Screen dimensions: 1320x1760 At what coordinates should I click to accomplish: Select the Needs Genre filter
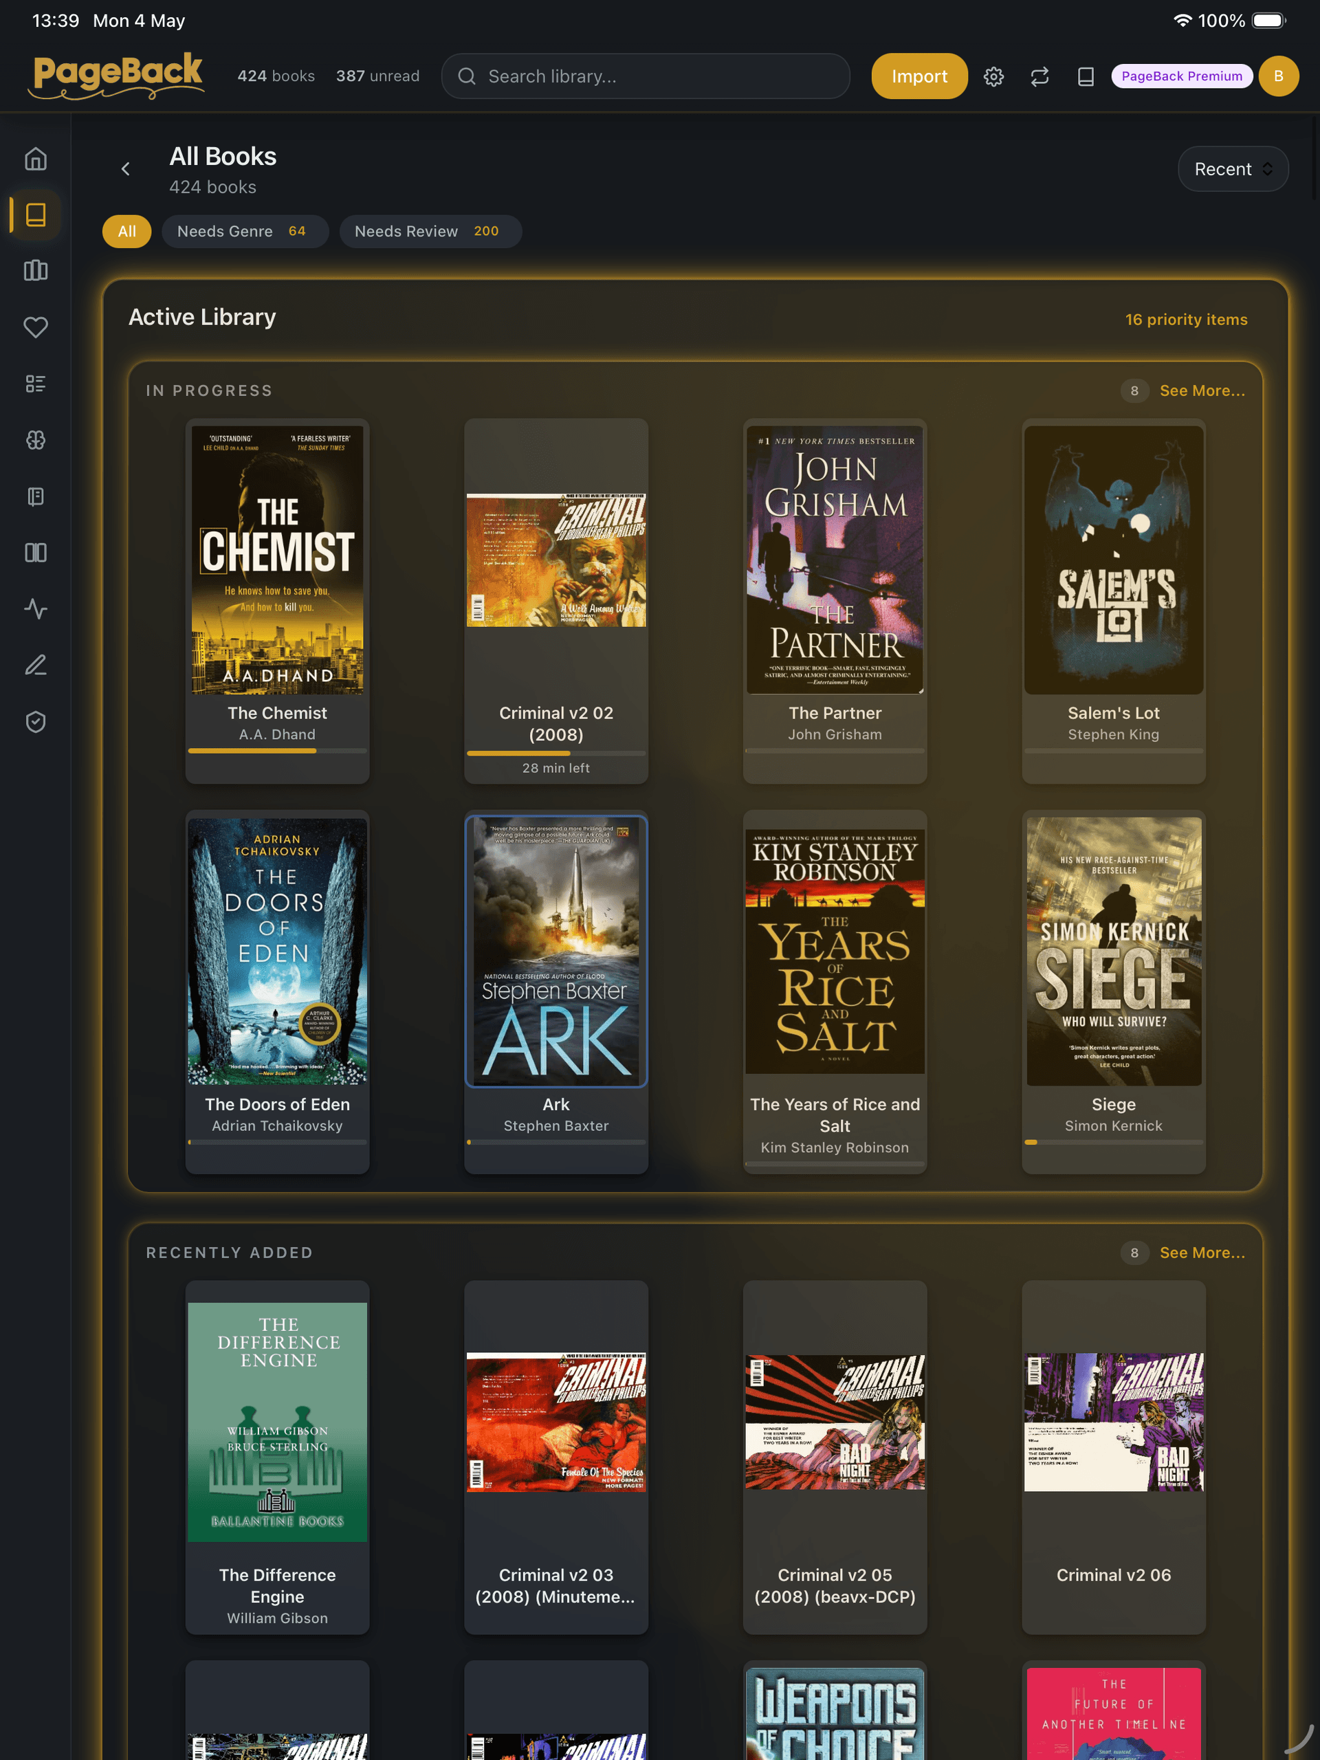click(x=245, y=232)
